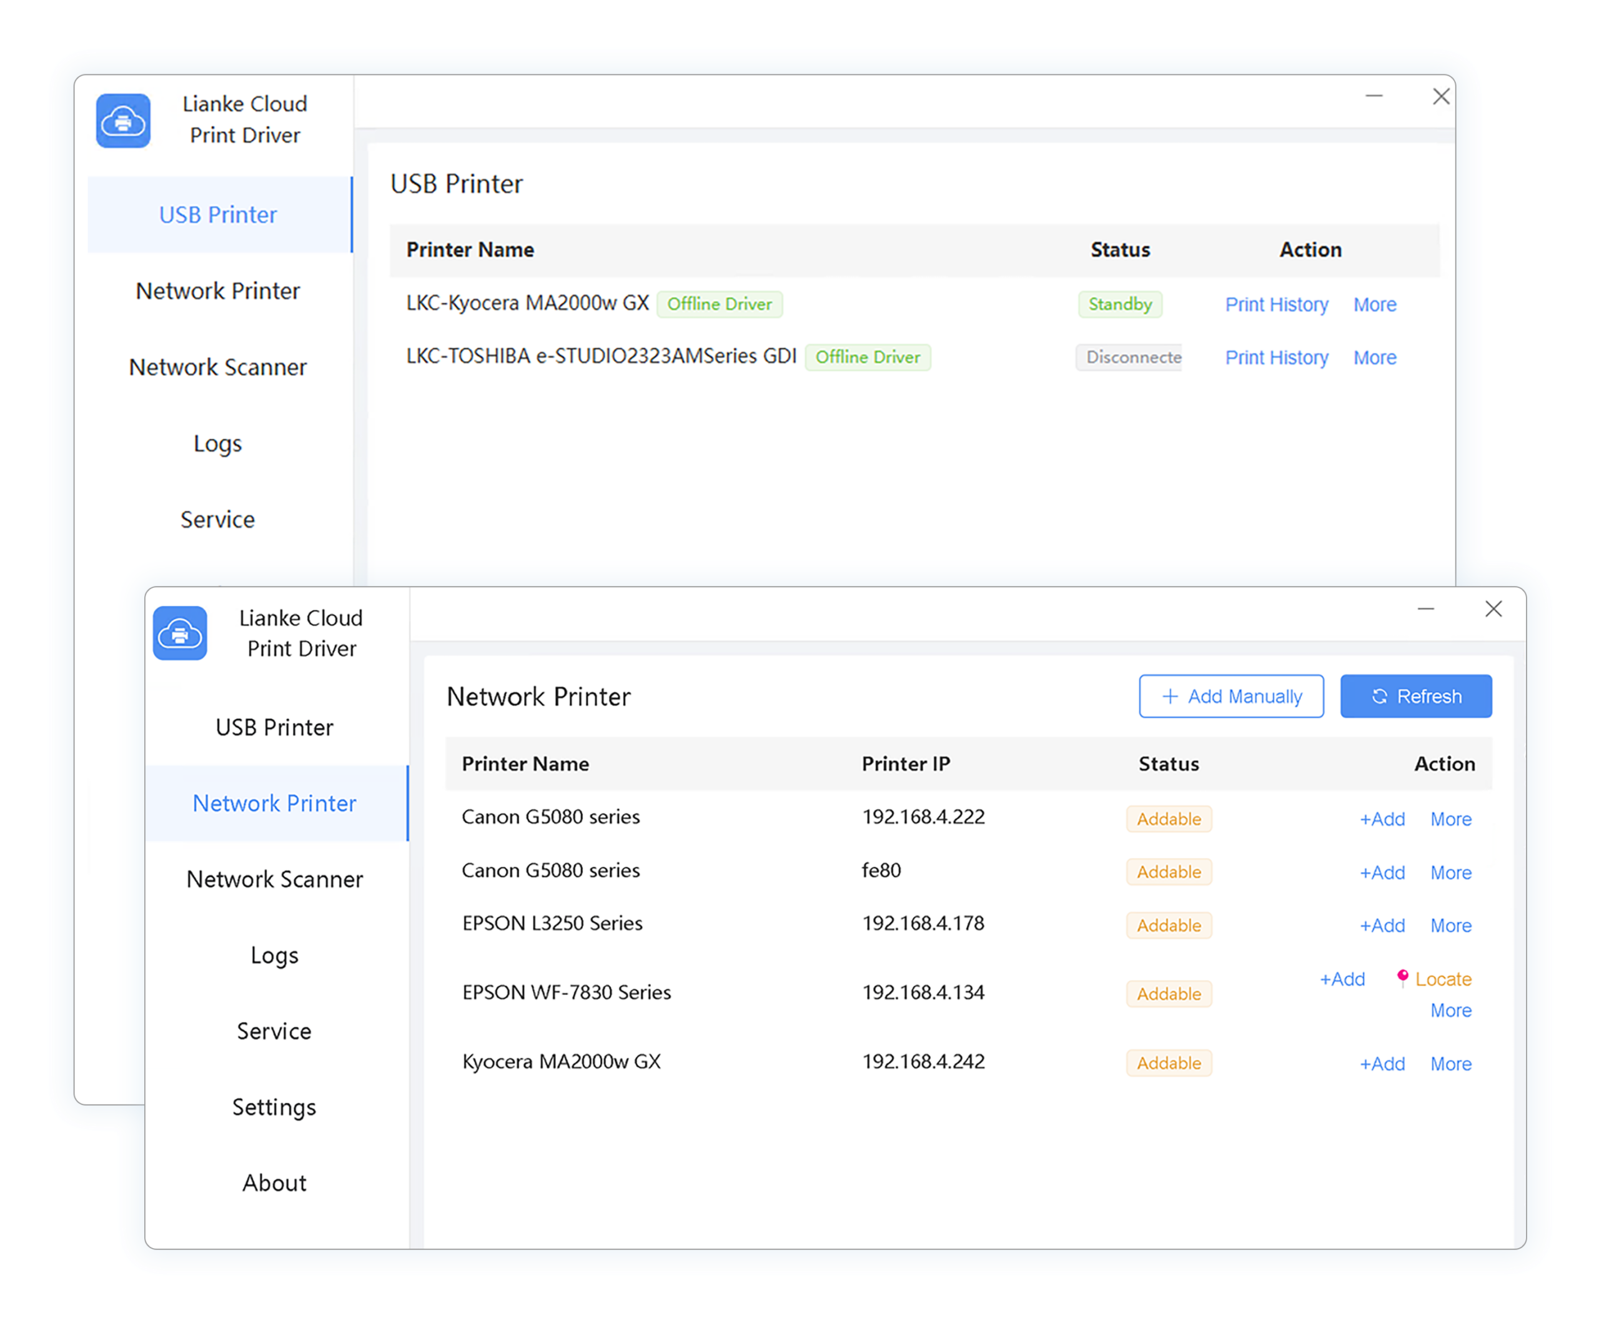Click the IP address 192.168.4.134

923,993
